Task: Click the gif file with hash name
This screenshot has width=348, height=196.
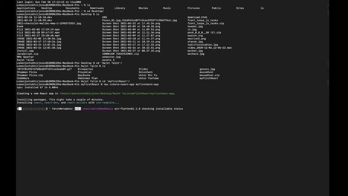Action: 45,69
